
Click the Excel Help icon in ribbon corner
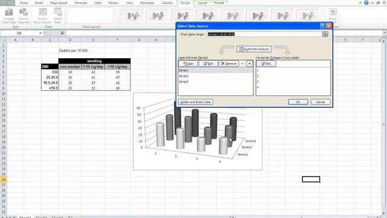tap(366, 2)
